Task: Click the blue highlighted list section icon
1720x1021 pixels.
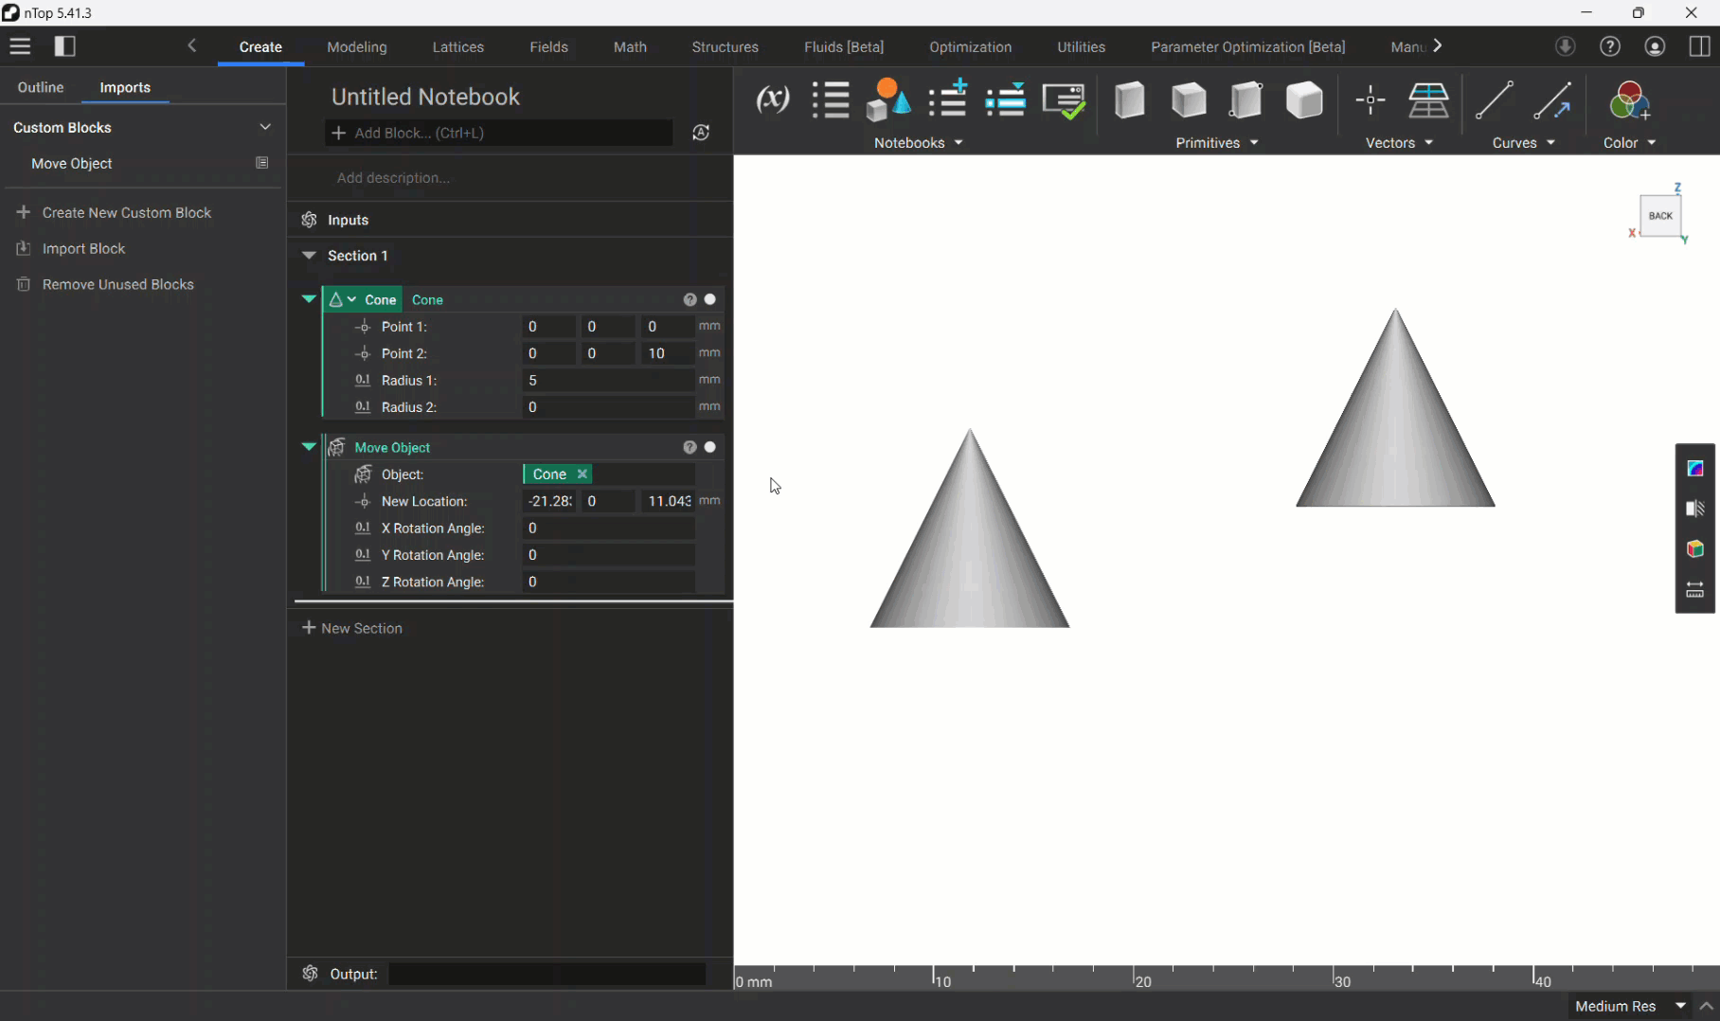Action: (1006, 99)
